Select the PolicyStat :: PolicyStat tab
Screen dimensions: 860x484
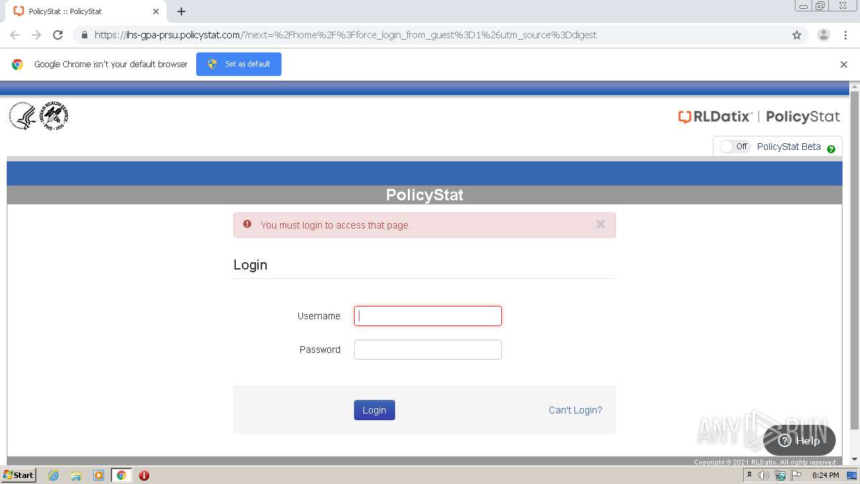coord(85,11)
